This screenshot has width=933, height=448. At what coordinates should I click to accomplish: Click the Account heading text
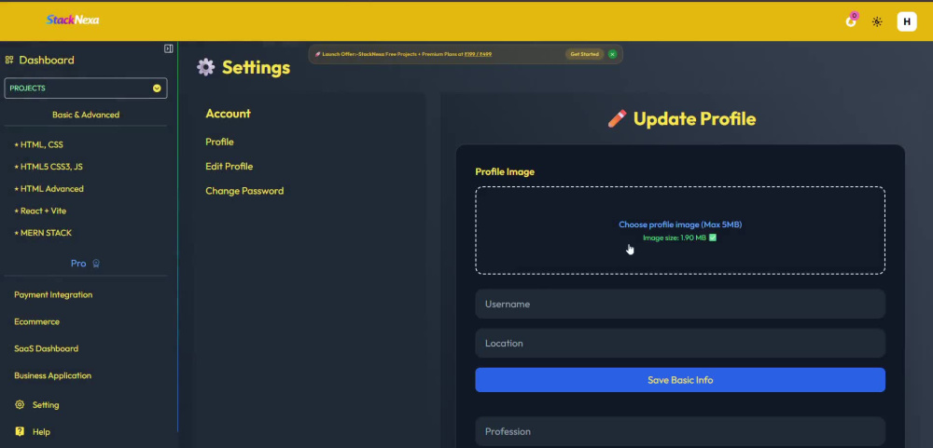coord(228,114)
